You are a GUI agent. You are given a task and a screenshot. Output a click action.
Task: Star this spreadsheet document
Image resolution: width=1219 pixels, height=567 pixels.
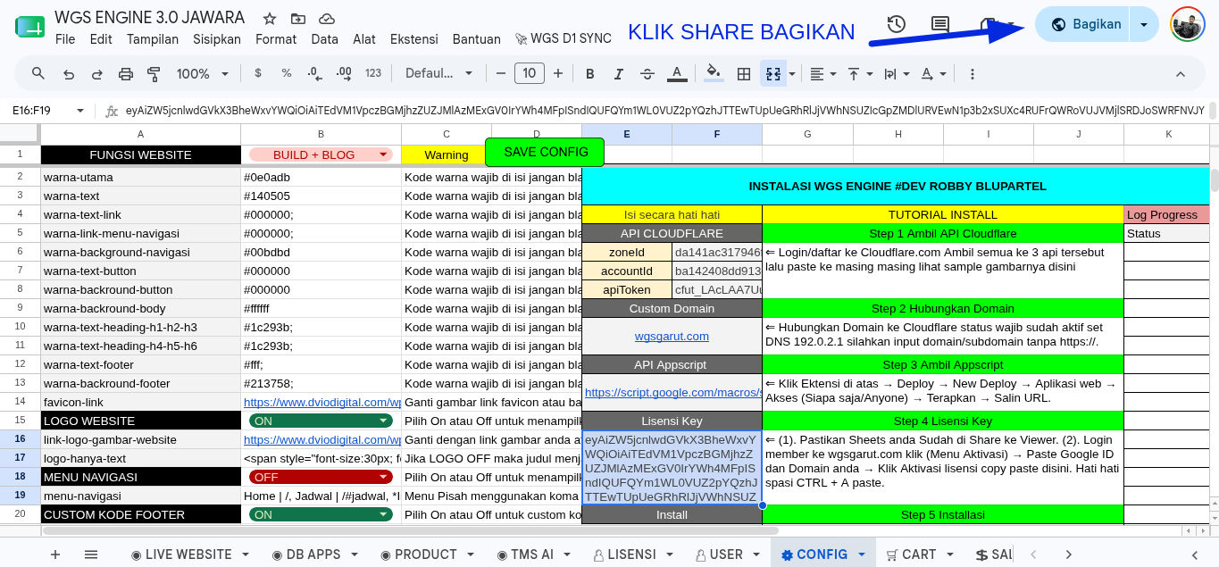pos(269,18)
